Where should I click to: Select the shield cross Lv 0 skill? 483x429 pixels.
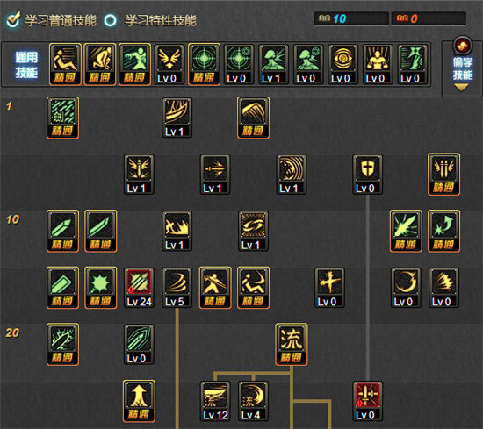tap(367, 175)
